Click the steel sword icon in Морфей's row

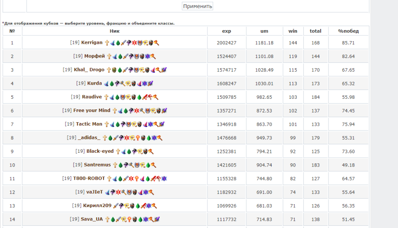click(126, 56)
